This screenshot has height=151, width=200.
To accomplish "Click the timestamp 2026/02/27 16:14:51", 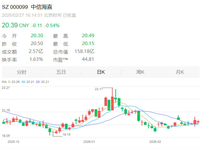I will [22, 15].
